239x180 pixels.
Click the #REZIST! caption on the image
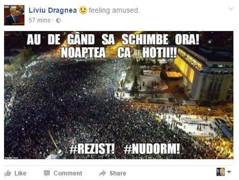[92, 149]
